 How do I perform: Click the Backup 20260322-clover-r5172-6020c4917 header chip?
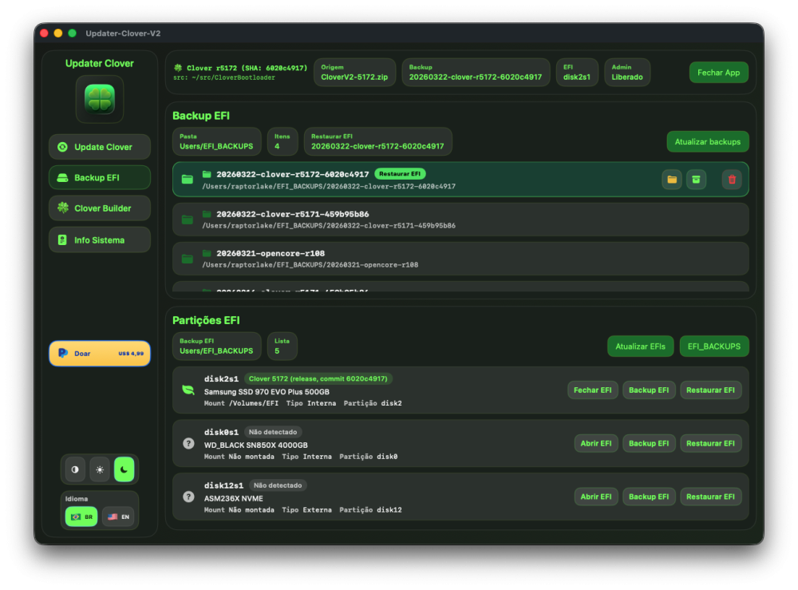(x=476, y=73)
